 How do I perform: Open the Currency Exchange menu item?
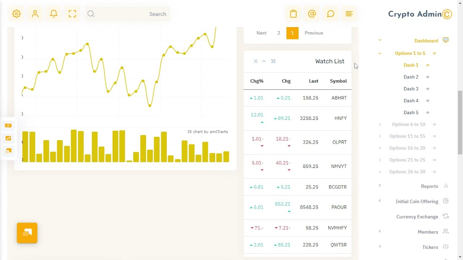click(417, 217)
